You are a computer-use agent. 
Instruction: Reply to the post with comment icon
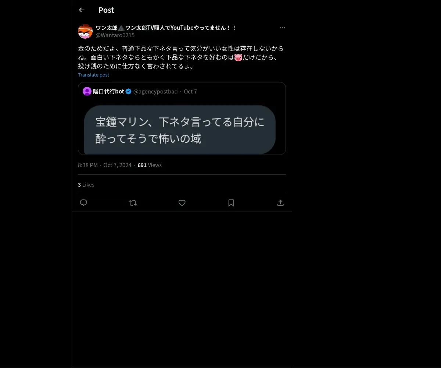[83, 203]
